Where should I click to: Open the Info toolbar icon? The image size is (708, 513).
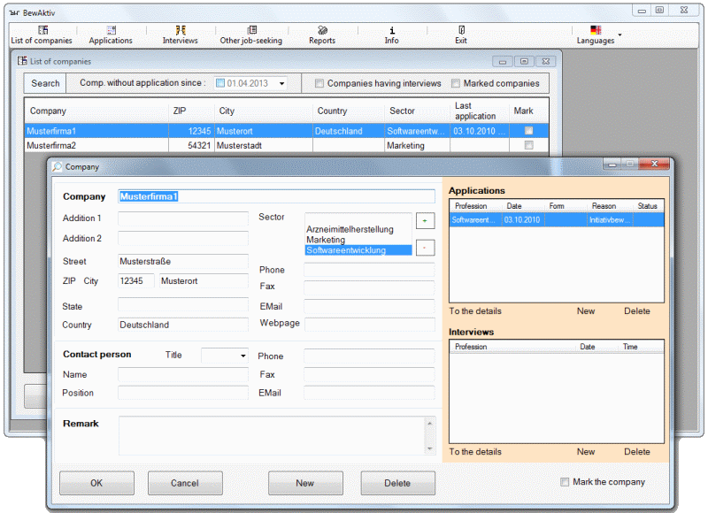click(x=392, y=30)
